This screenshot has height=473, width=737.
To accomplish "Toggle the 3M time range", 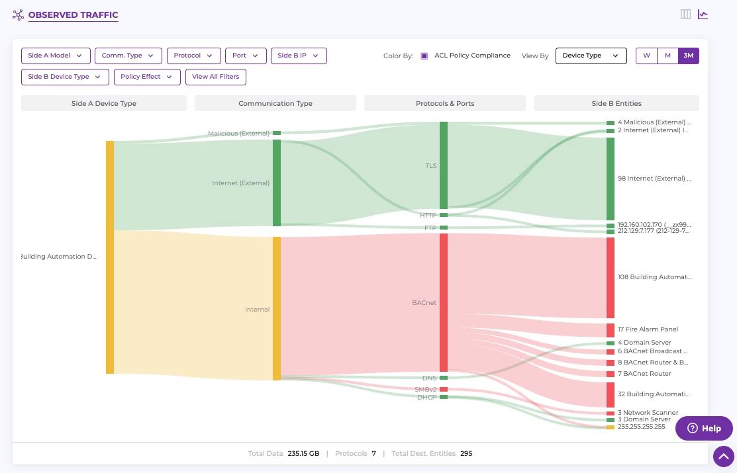I will point(688,56).
